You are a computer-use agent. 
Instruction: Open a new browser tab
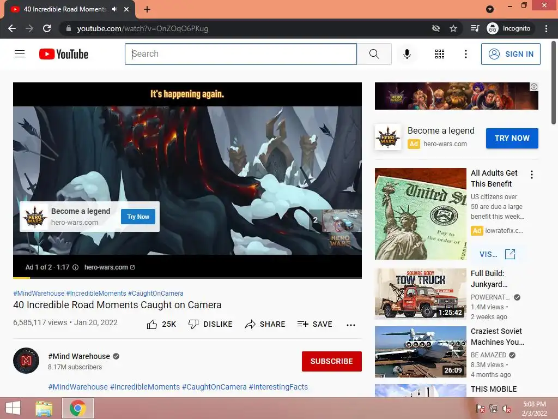click(x=147, y=9)
